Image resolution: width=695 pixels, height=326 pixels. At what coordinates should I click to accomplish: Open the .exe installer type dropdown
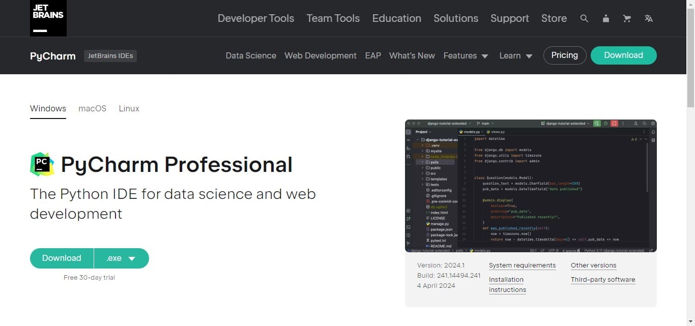[x=121, y=258]
